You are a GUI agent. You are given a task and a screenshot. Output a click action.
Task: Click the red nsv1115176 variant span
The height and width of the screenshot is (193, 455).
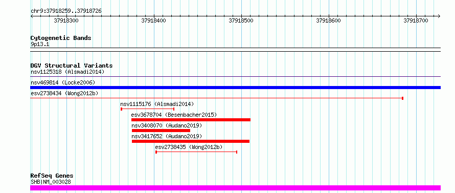pos(147,109)
